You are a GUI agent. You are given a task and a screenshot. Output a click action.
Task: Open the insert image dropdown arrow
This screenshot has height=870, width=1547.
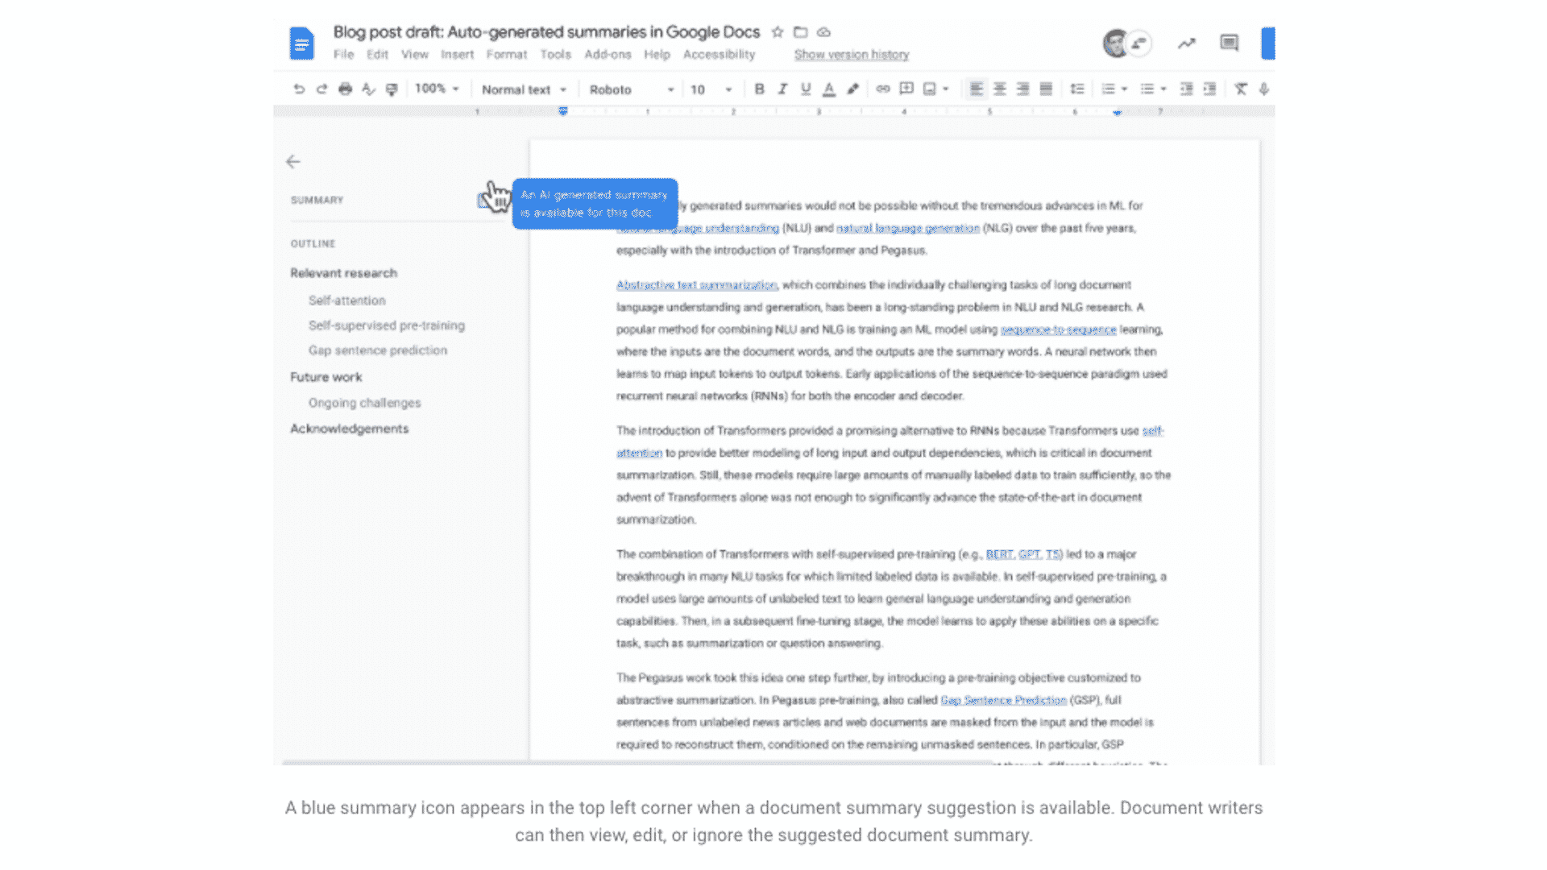pyautogui.click(x=946, y=89)
